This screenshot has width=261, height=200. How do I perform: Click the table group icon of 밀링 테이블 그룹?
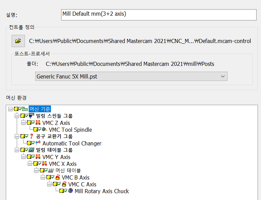pos(31,150)
